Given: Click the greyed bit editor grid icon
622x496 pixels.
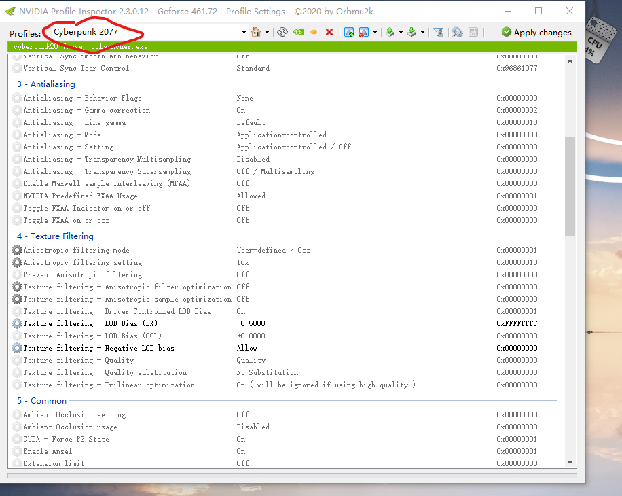Looking at the screenshot, I should pos(473,32).
